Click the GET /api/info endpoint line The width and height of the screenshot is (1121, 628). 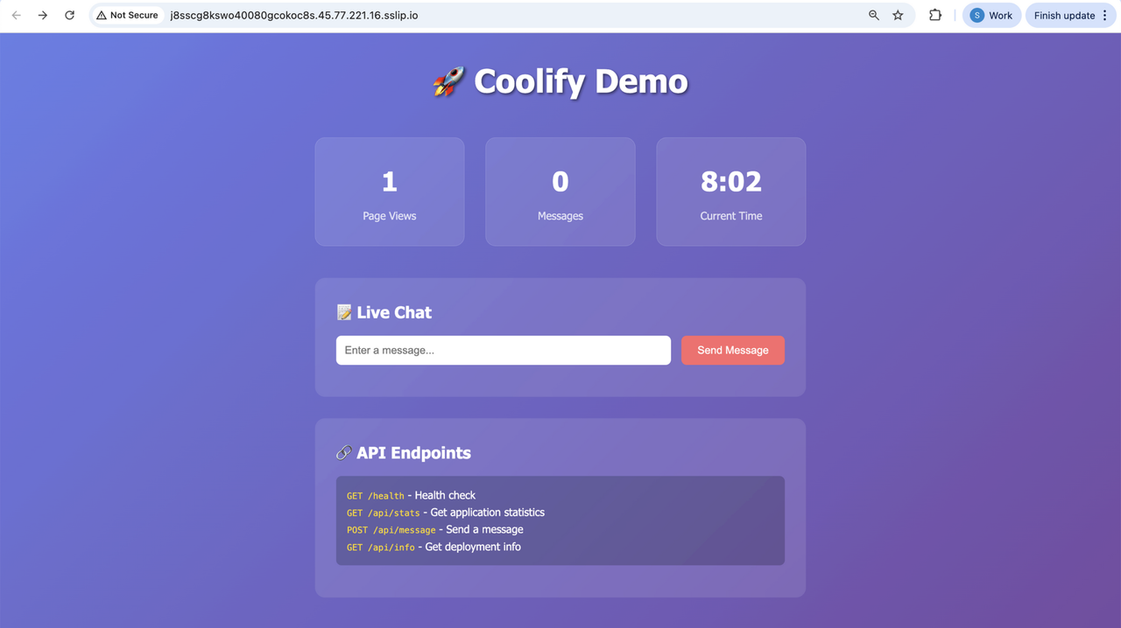coord(434,547)
